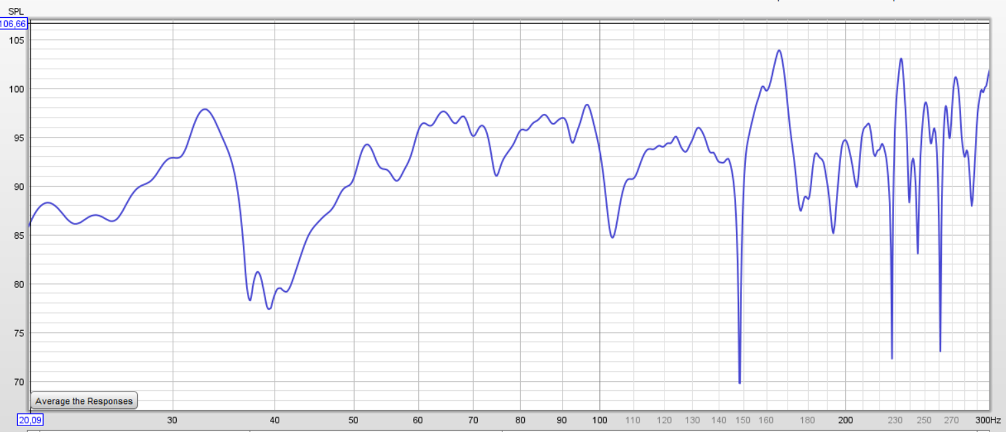Screen dimensions: 1006x432
Task: Click the 130 Hz frequency label
Action: click(693, 420)
